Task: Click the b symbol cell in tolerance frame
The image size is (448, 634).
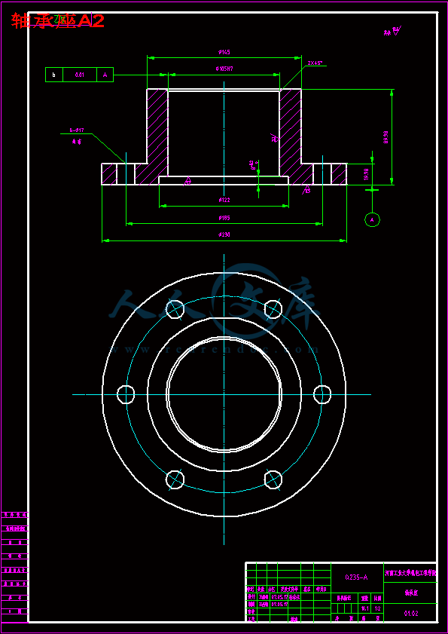Action: click(x=54, y=75)
